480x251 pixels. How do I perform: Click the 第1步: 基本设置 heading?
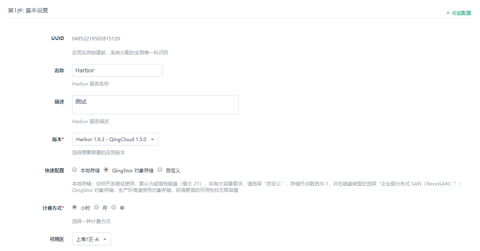tap(28, 10)
